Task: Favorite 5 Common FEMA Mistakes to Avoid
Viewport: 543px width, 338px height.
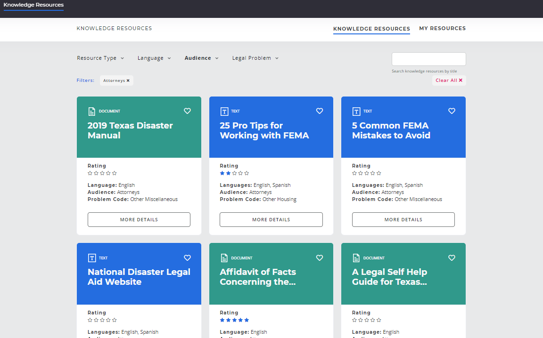Action: [452, 111]
